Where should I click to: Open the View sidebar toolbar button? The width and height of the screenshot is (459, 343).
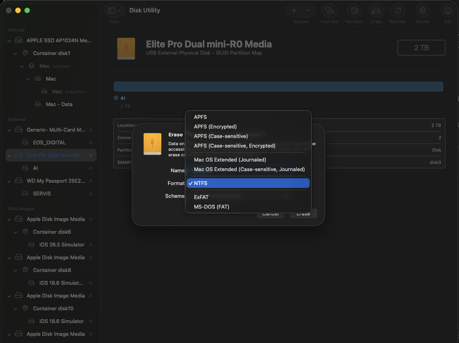(114, 10)
